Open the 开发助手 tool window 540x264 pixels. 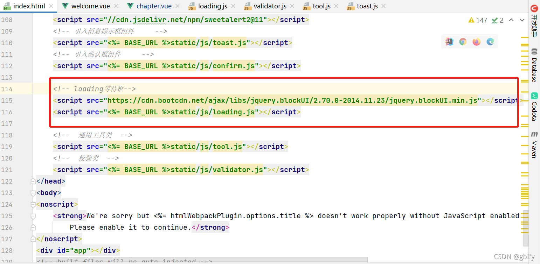tap(534, 21)
